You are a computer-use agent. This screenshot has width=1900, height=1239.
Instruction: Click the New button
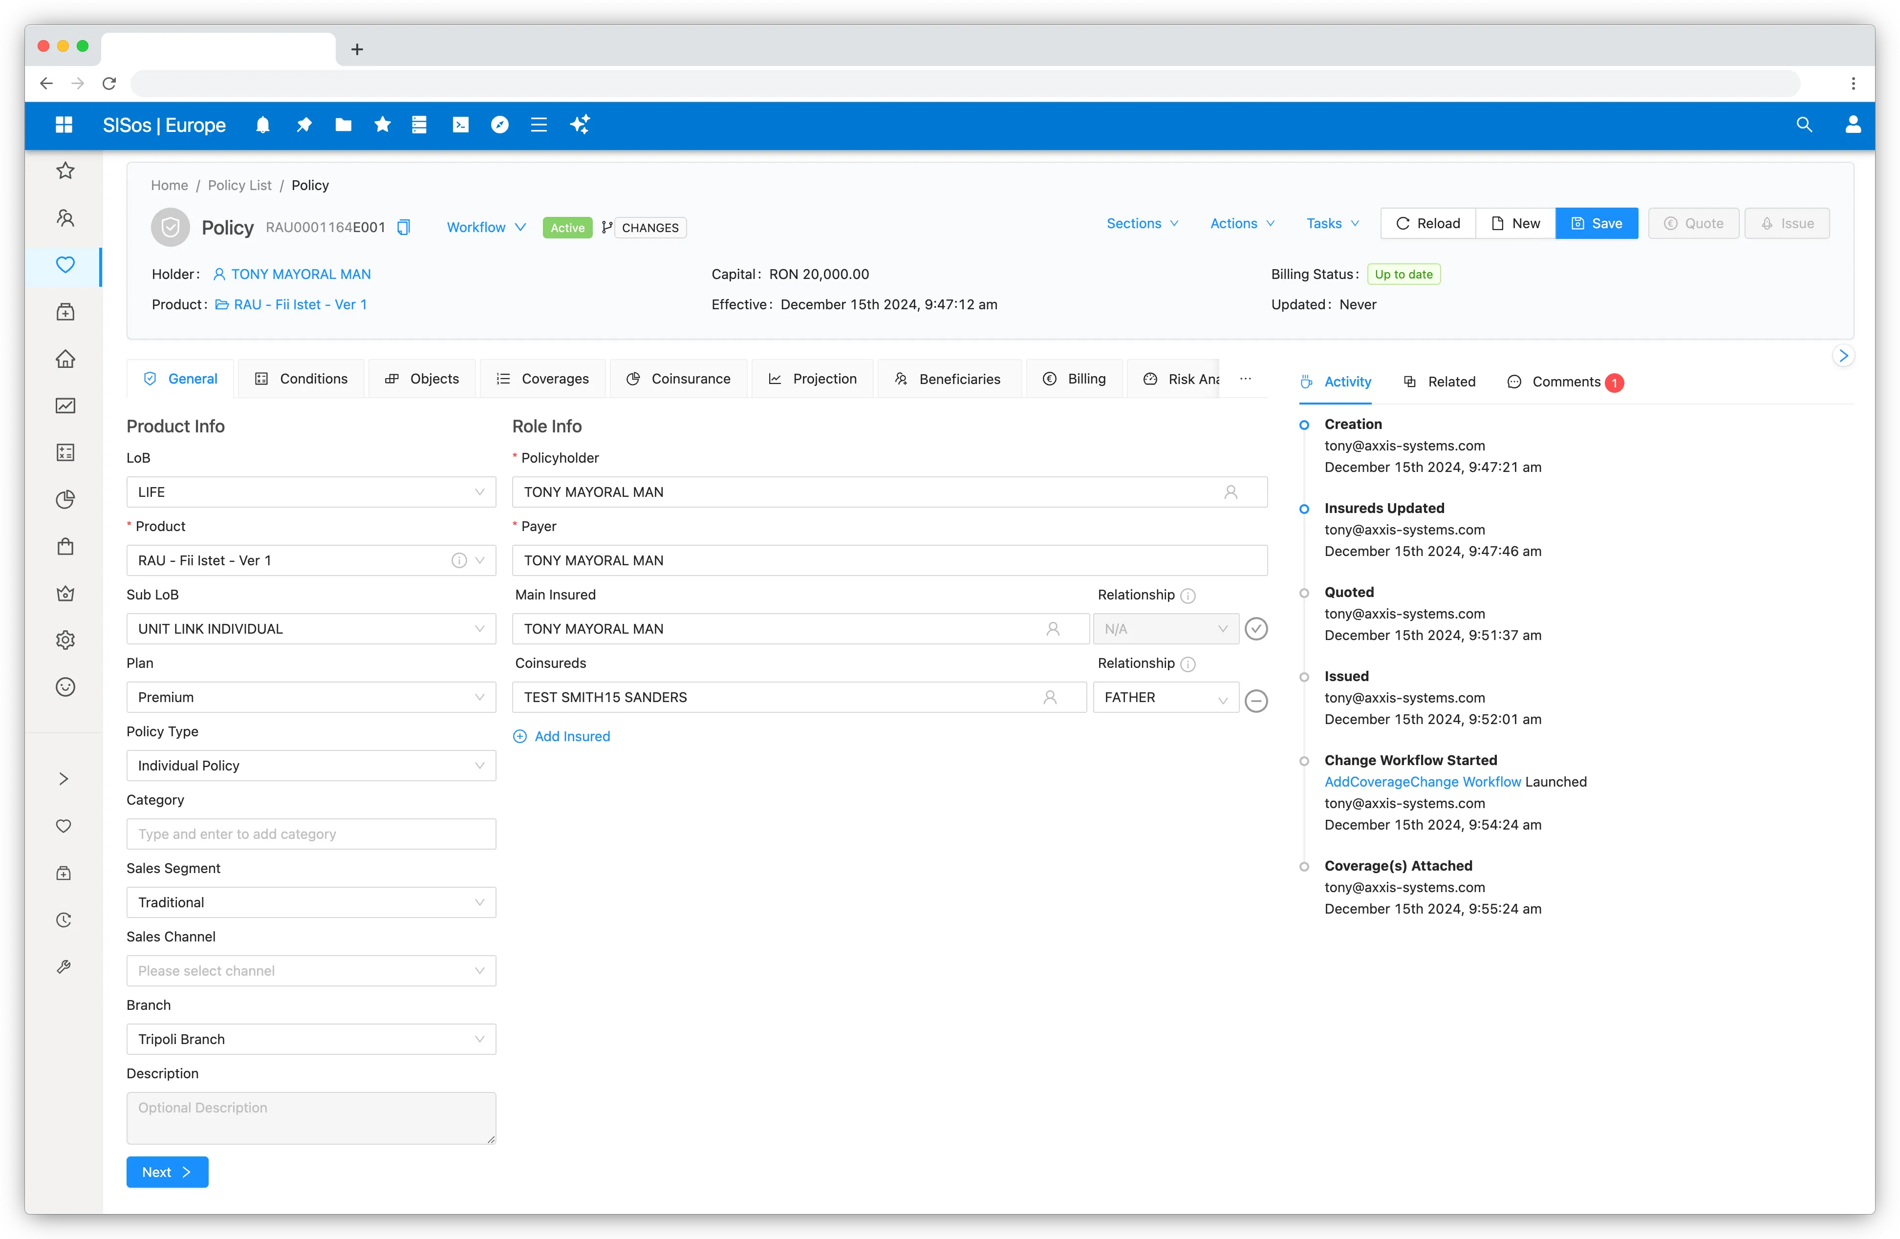point(1515,224)
